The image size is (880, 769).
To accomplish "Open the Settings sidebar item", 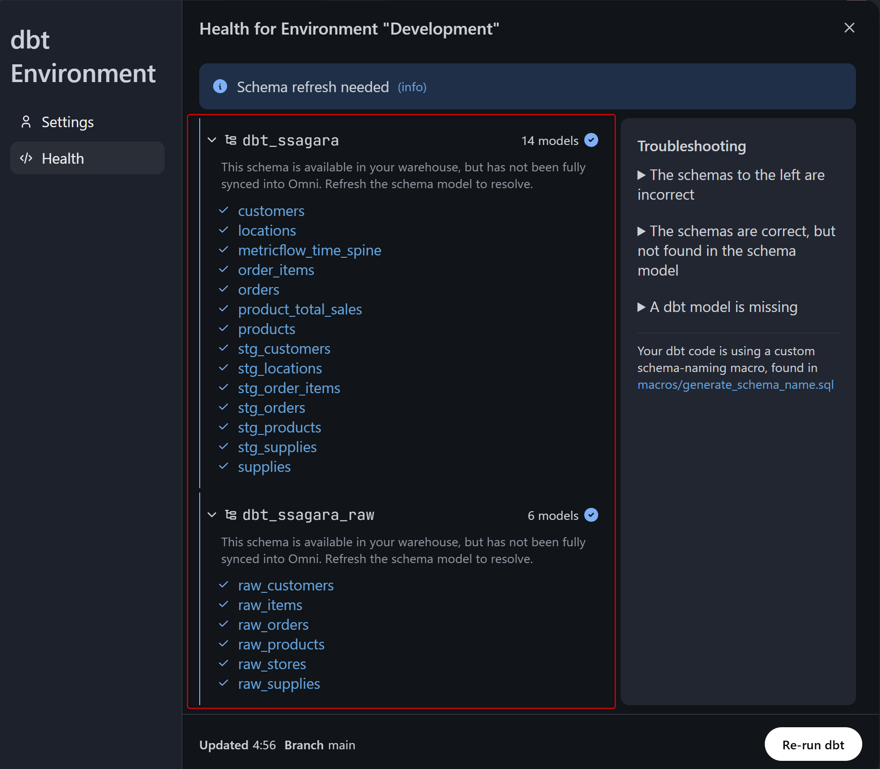I will pos(67,122).
